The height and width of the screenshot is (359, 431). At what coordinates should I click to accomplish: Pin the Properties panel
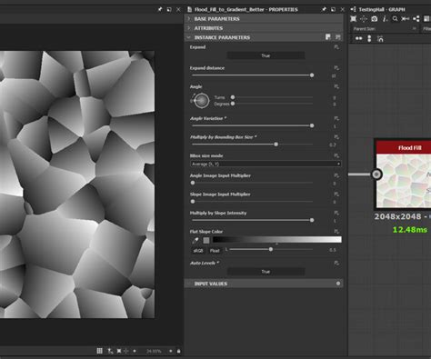point(324,9)
